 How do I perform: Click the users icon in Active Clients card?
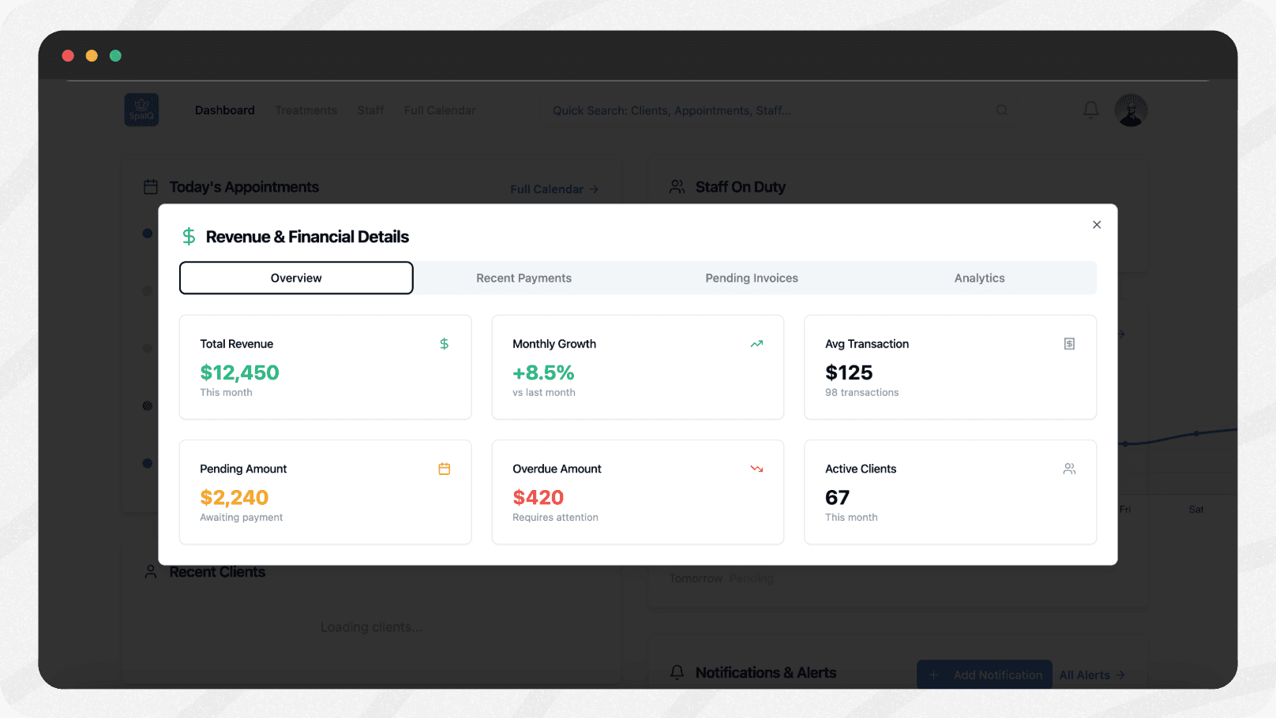coord(1069,469)
